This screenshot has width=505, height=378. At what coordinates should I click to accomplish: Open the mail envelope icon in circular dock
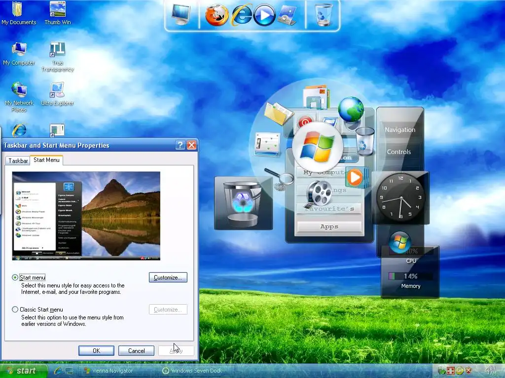tap(316, 96)
